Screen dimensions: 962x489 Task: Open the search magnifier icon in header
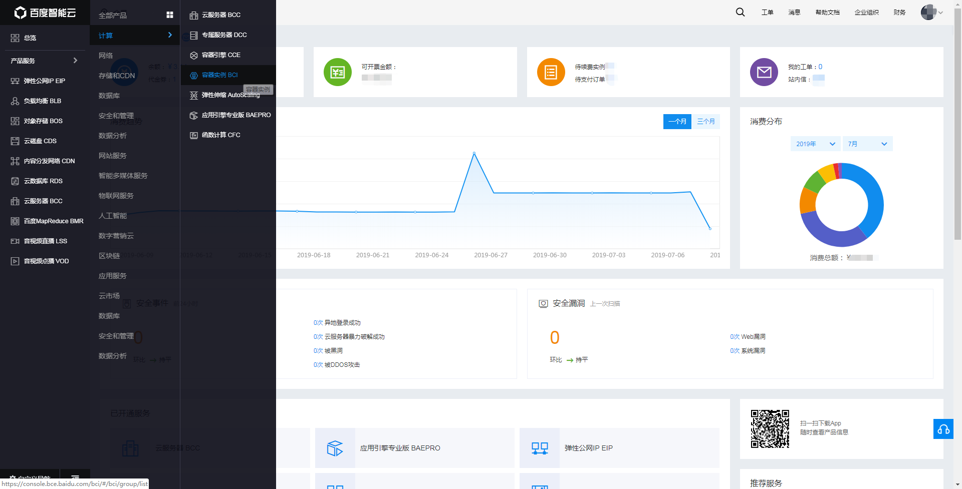tap(740, 12)
